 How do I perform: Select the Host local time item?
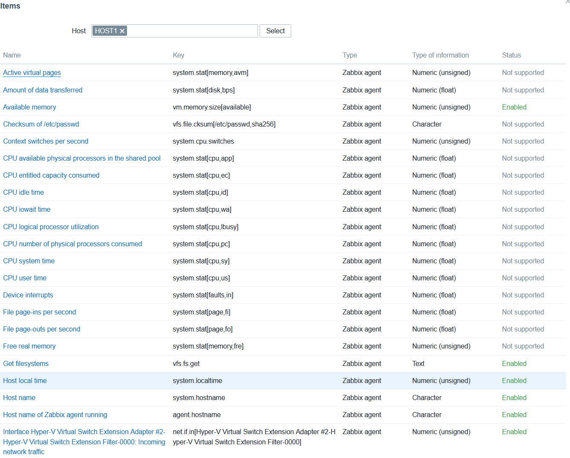click(x=25, y=381)
